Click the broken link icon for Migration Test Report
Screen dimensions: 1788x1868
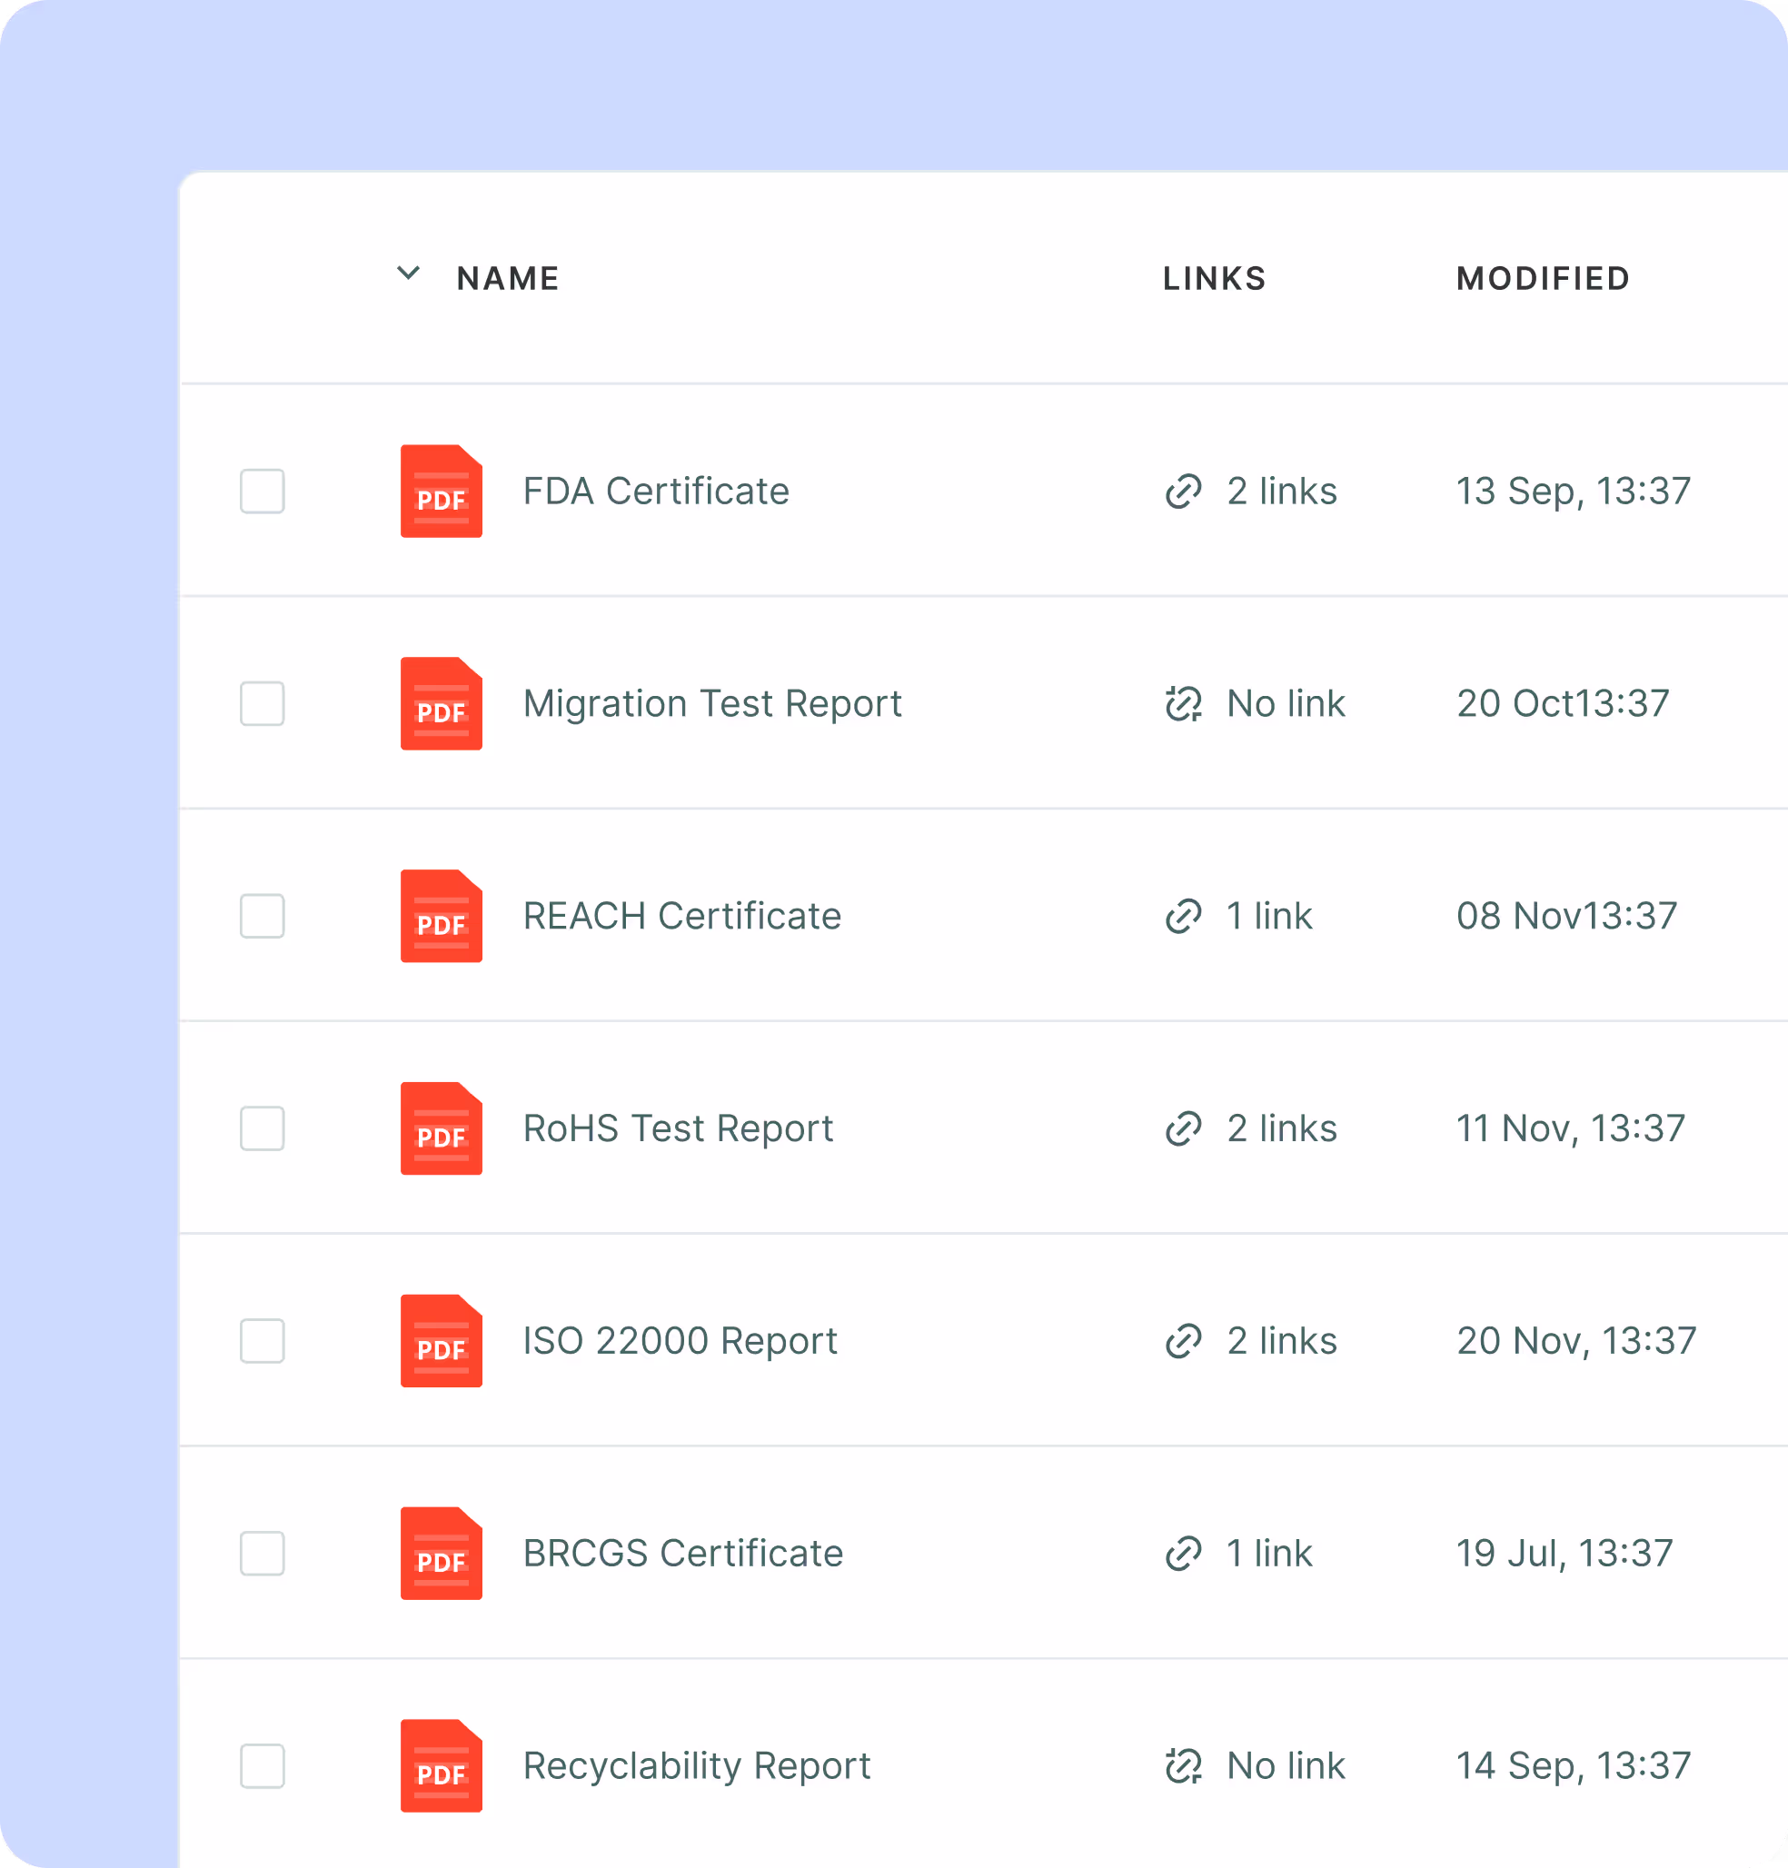(1183, 703)
